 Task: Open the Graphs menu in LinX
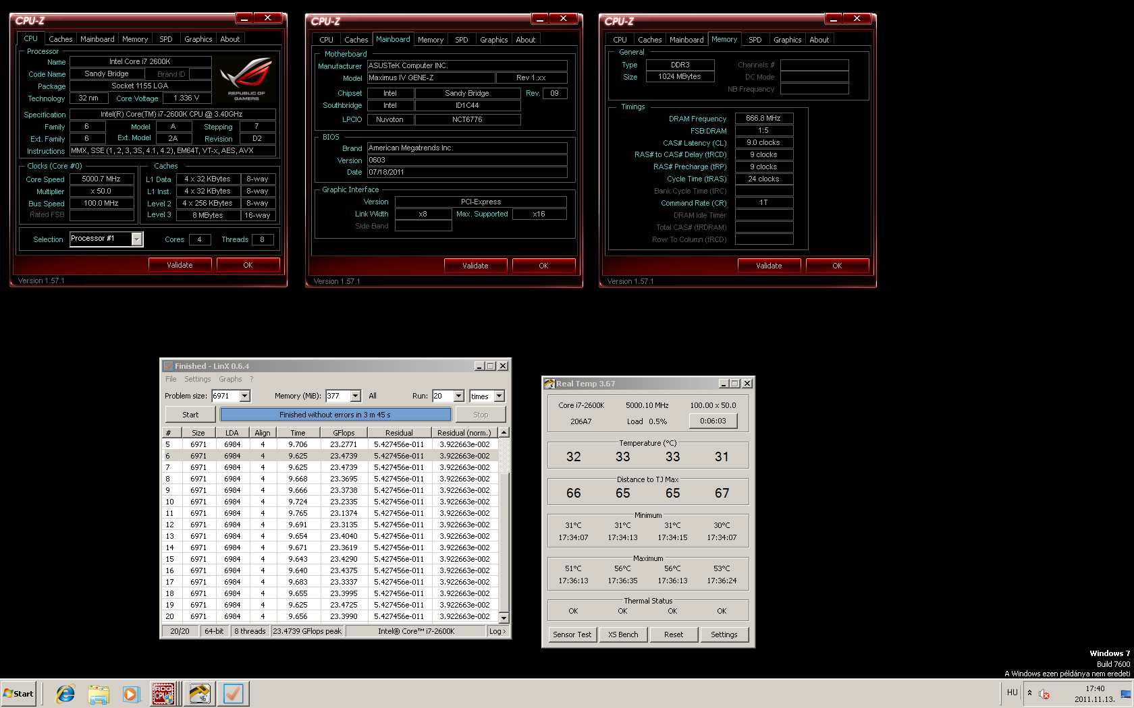coord(230,379)
